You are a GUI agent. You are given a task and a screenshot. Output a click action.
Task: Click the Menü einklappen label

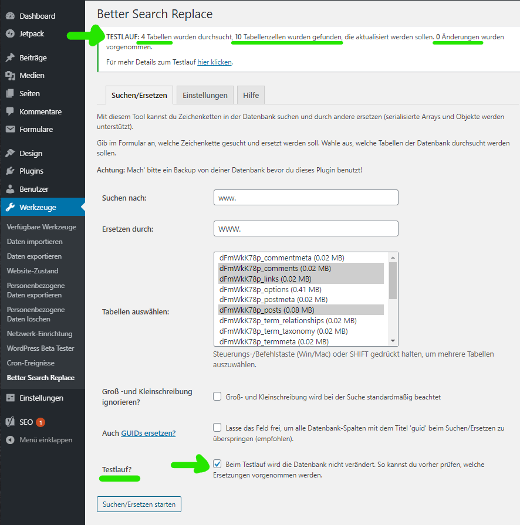[x=46, y=440]
